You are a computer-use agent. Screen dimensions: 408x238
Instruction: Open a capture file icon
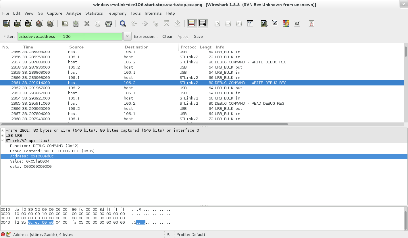coord(65,24)
